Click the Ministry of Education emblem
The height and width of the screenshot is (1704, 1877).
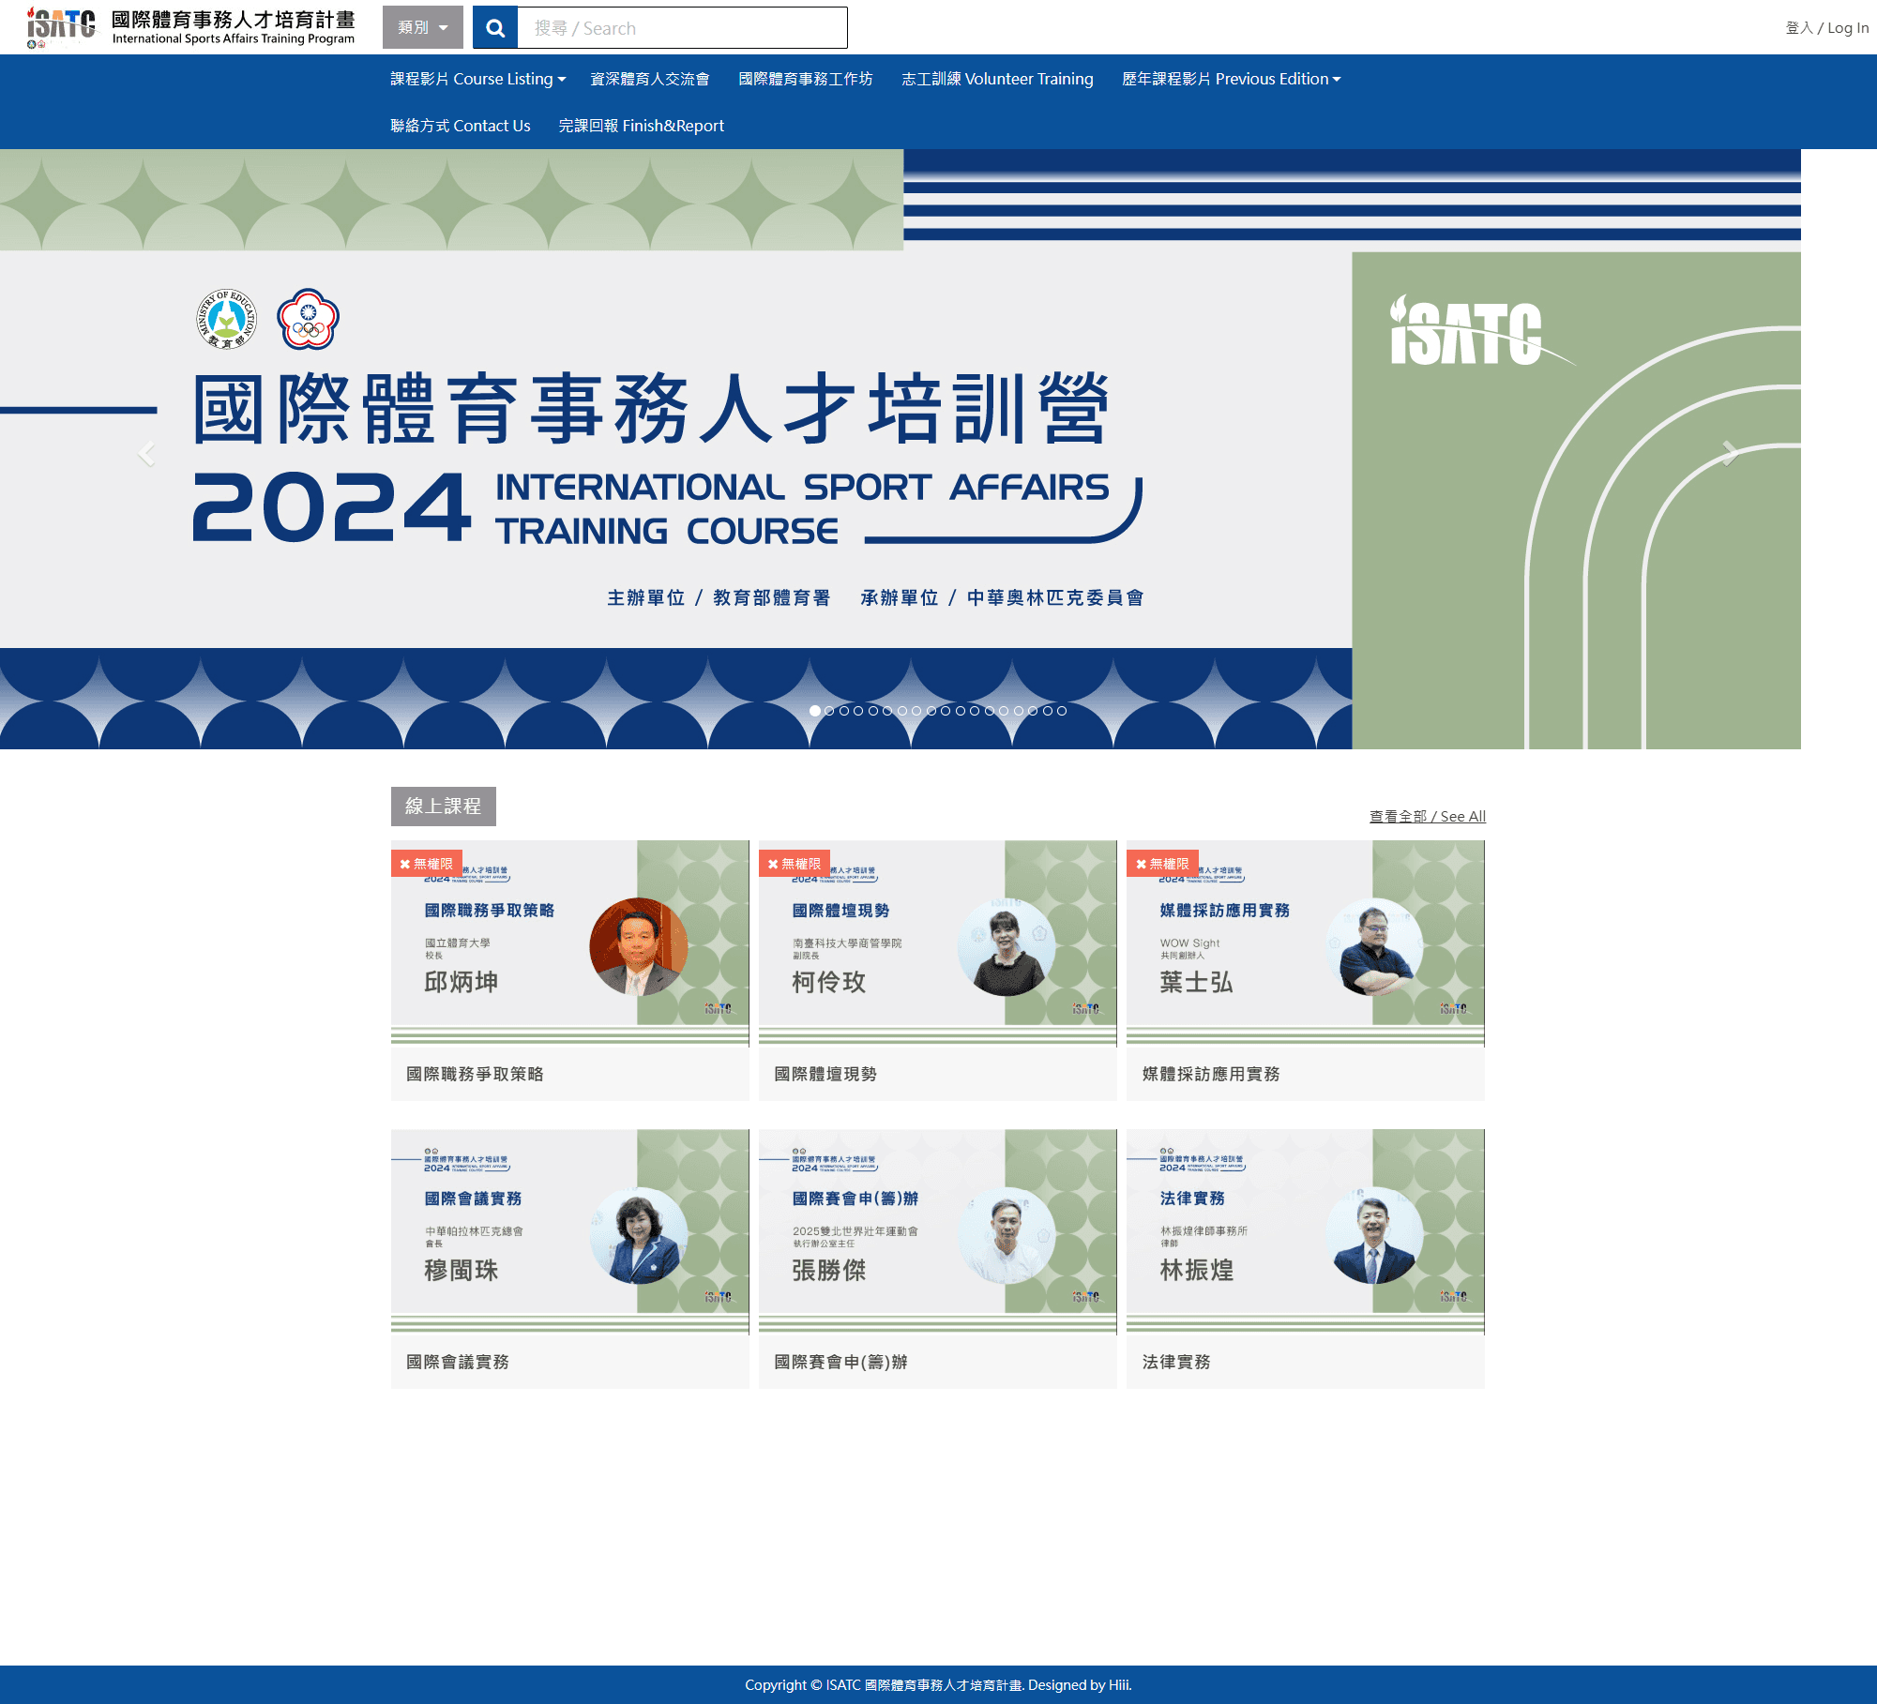[x=226, y=319]
